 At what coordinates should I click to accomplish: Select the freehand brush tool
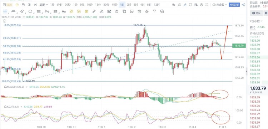pos(101,11)
